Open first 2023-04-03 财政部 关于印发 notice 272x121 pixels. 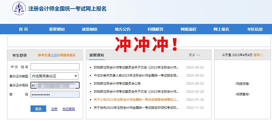click(x=136, y=68)
